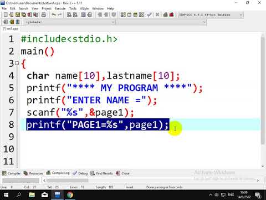Click the Print toolbar icon

44,14
